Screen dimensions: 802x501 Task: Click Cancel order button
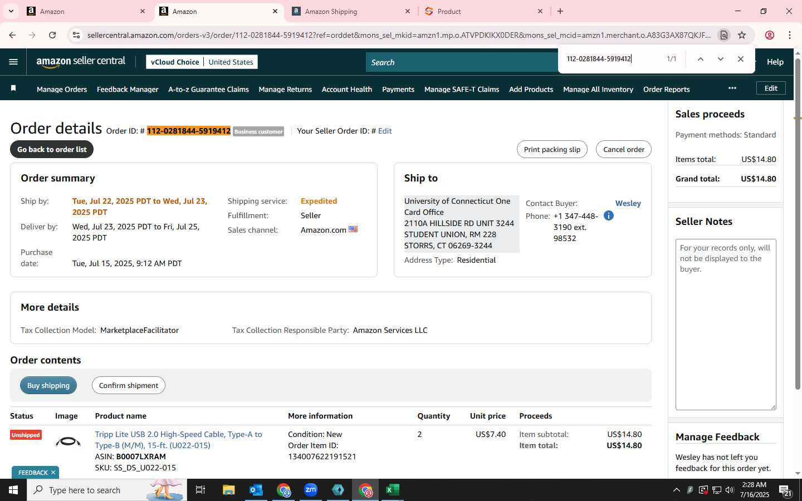click(x=624, y=149)
